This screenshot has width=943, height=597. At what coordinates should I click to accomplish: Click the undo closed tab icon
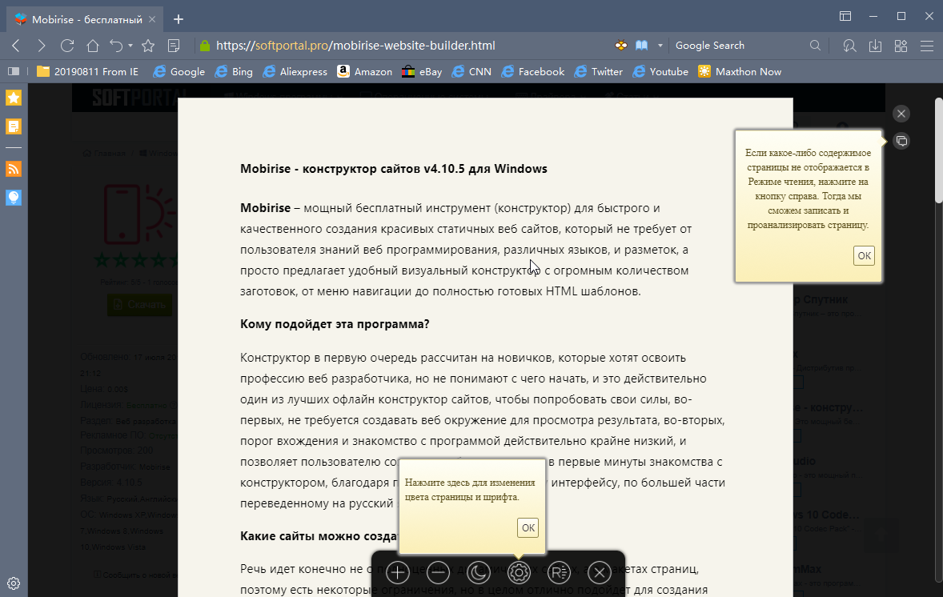pyautogui.click(x=116, y=46)
